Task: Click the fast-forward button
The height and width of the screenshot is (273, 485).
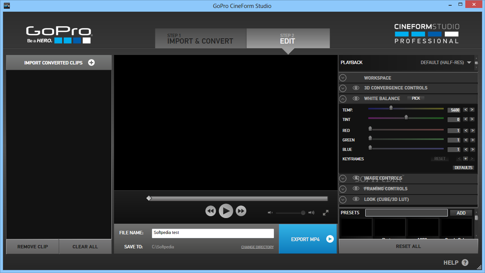Action: click(x=241, y=211)
